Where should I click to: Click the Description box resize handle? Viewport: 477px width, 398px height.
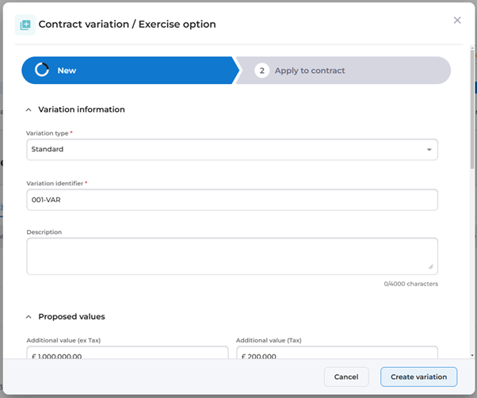point(431,266)
